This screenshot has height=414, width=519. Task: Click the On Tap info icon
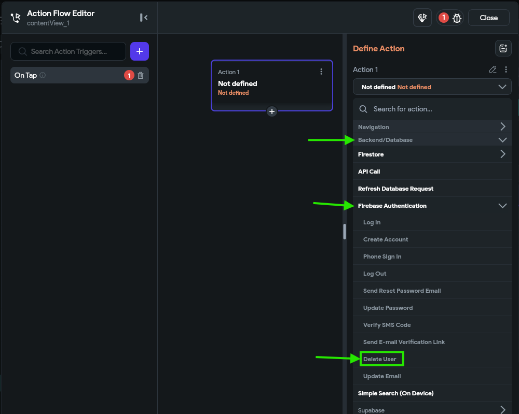point(43,75)
